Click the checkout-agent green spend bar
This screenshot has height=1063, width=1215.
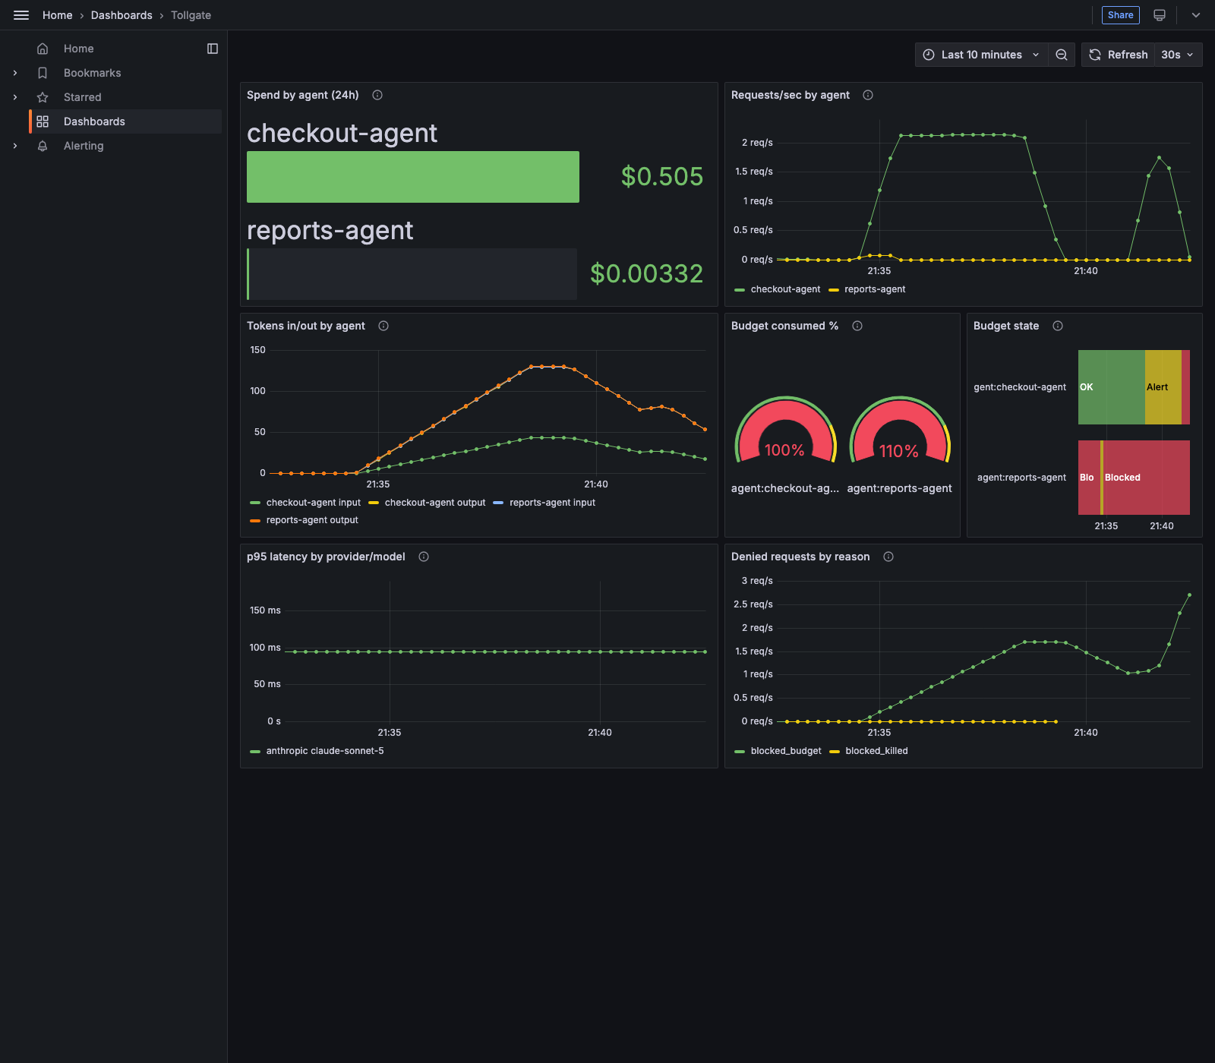413,177
